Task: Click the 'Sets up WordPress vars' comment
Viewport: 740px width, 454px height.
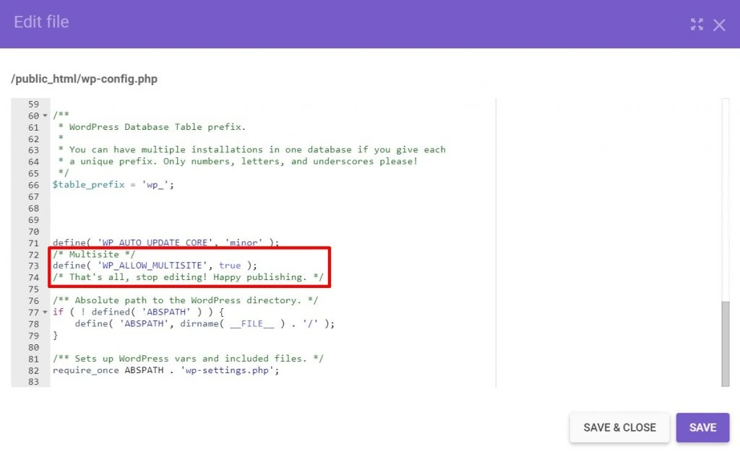Action: click(x=188, y=359)
